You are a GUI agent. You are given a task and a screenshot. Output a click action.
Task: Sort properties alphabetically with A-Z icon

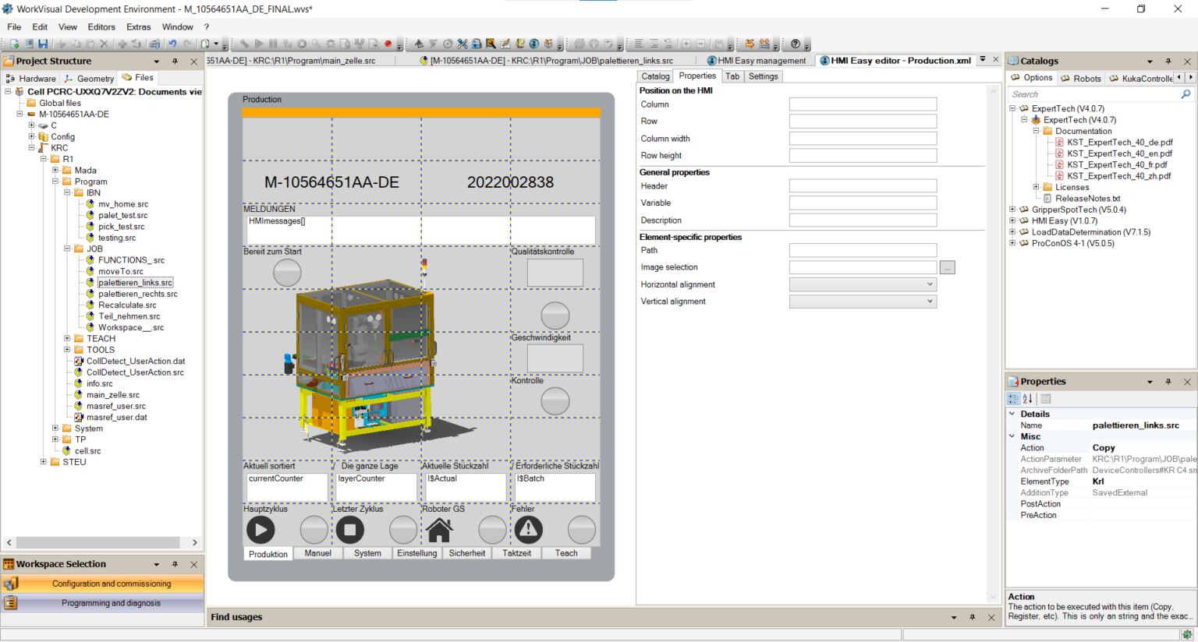click(1028, 399)
